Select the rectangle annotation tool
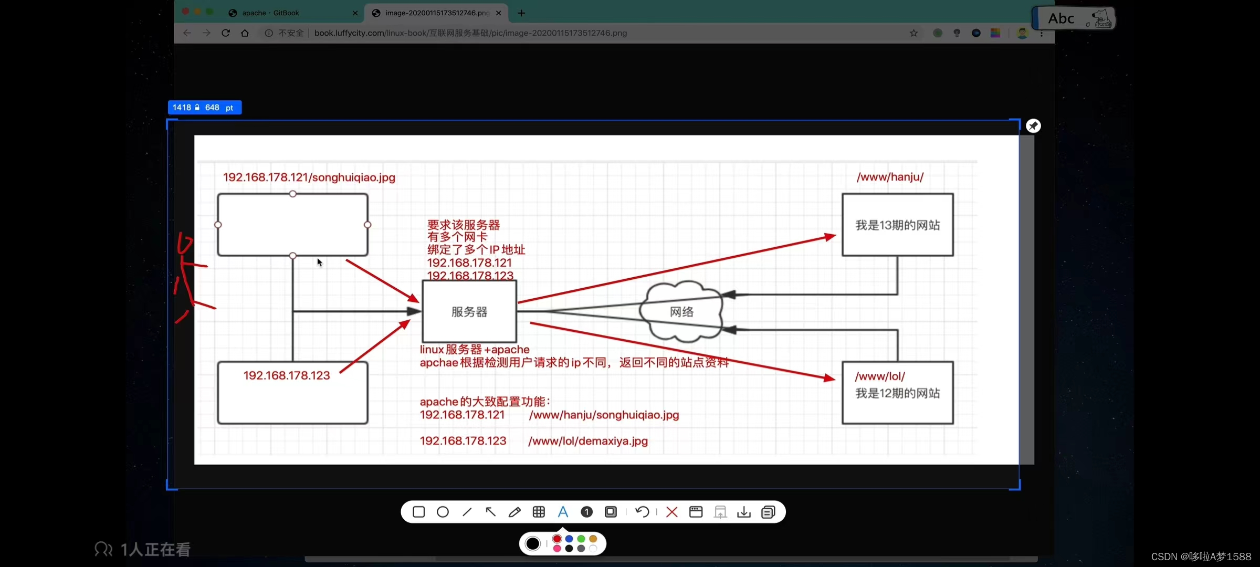 click(418, 512)
